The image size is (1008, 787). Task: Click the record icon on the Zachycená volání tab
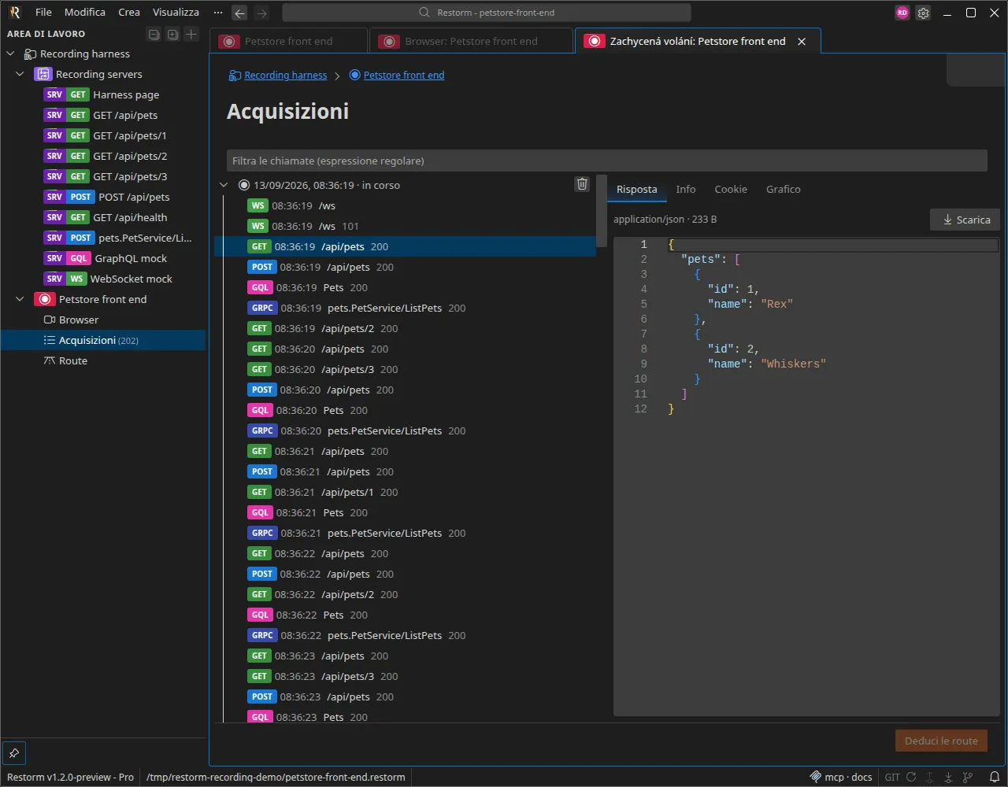[594, 42]
